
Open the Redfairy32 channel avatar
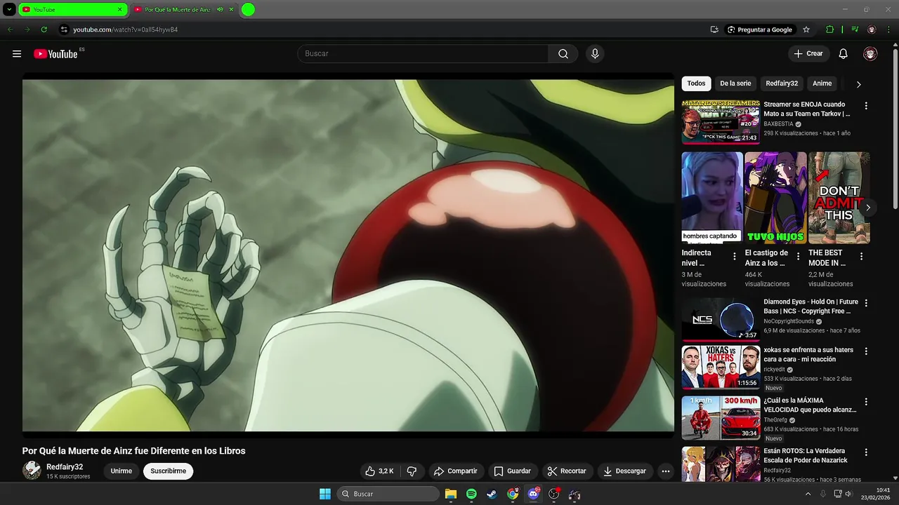(x=32, y=471)
